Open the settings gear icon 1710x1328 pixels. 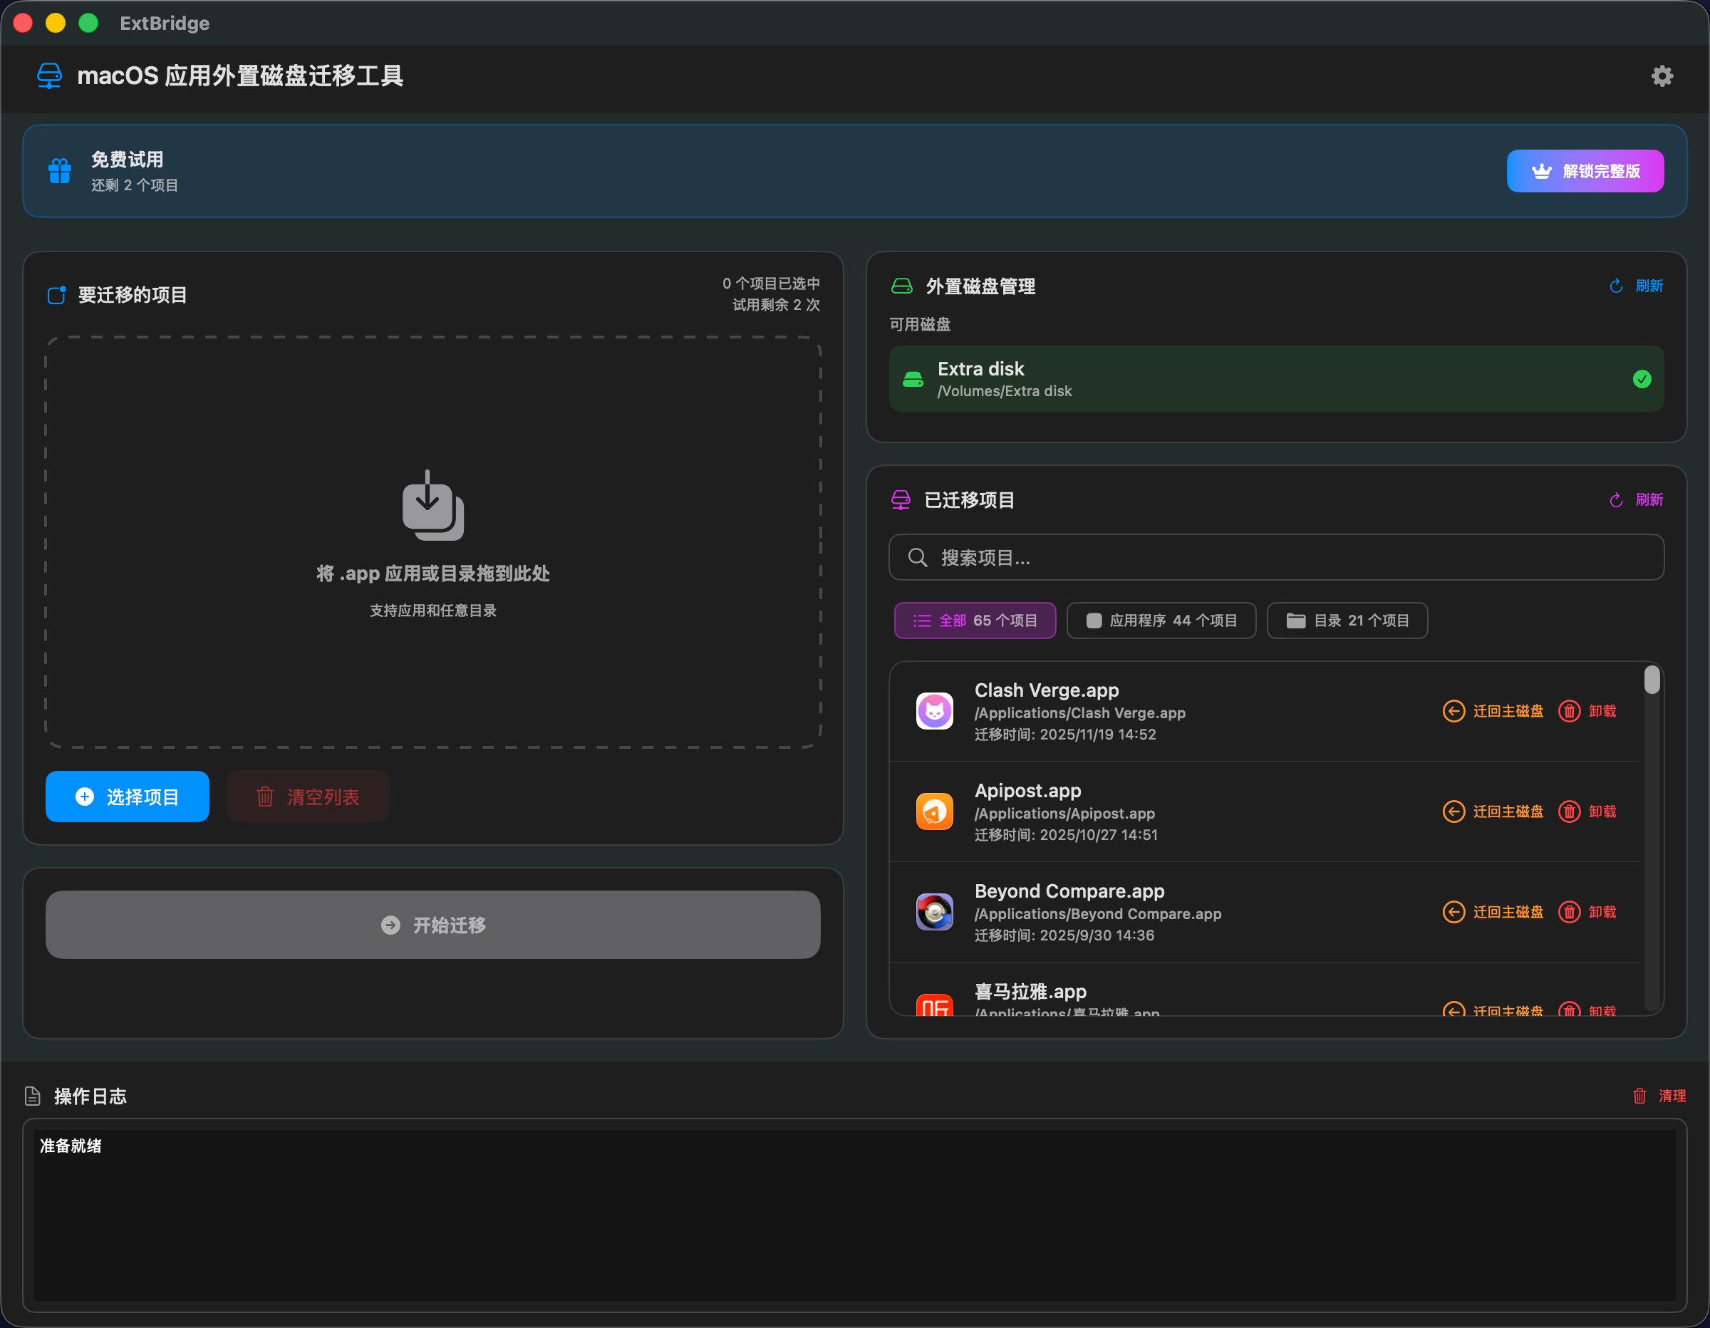[1662, 76]
